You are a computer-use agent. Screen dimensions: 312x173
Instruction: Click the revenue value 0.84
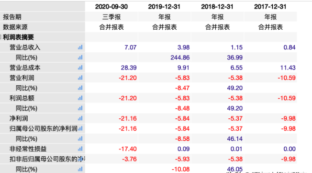(290, 47)
